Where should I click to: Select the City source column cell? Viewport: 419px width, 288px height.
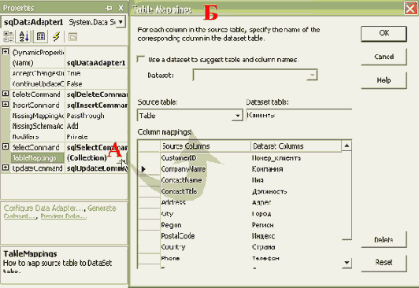click(x=206, y=213)
